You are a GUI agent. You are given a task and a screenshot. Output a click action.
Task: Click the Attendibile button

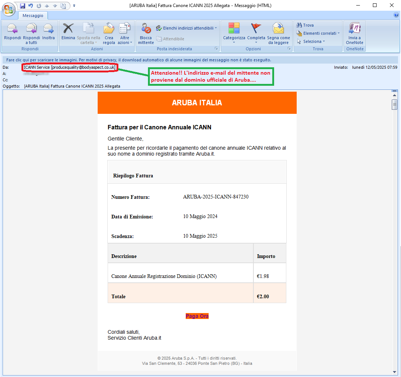tap(170, 39)
